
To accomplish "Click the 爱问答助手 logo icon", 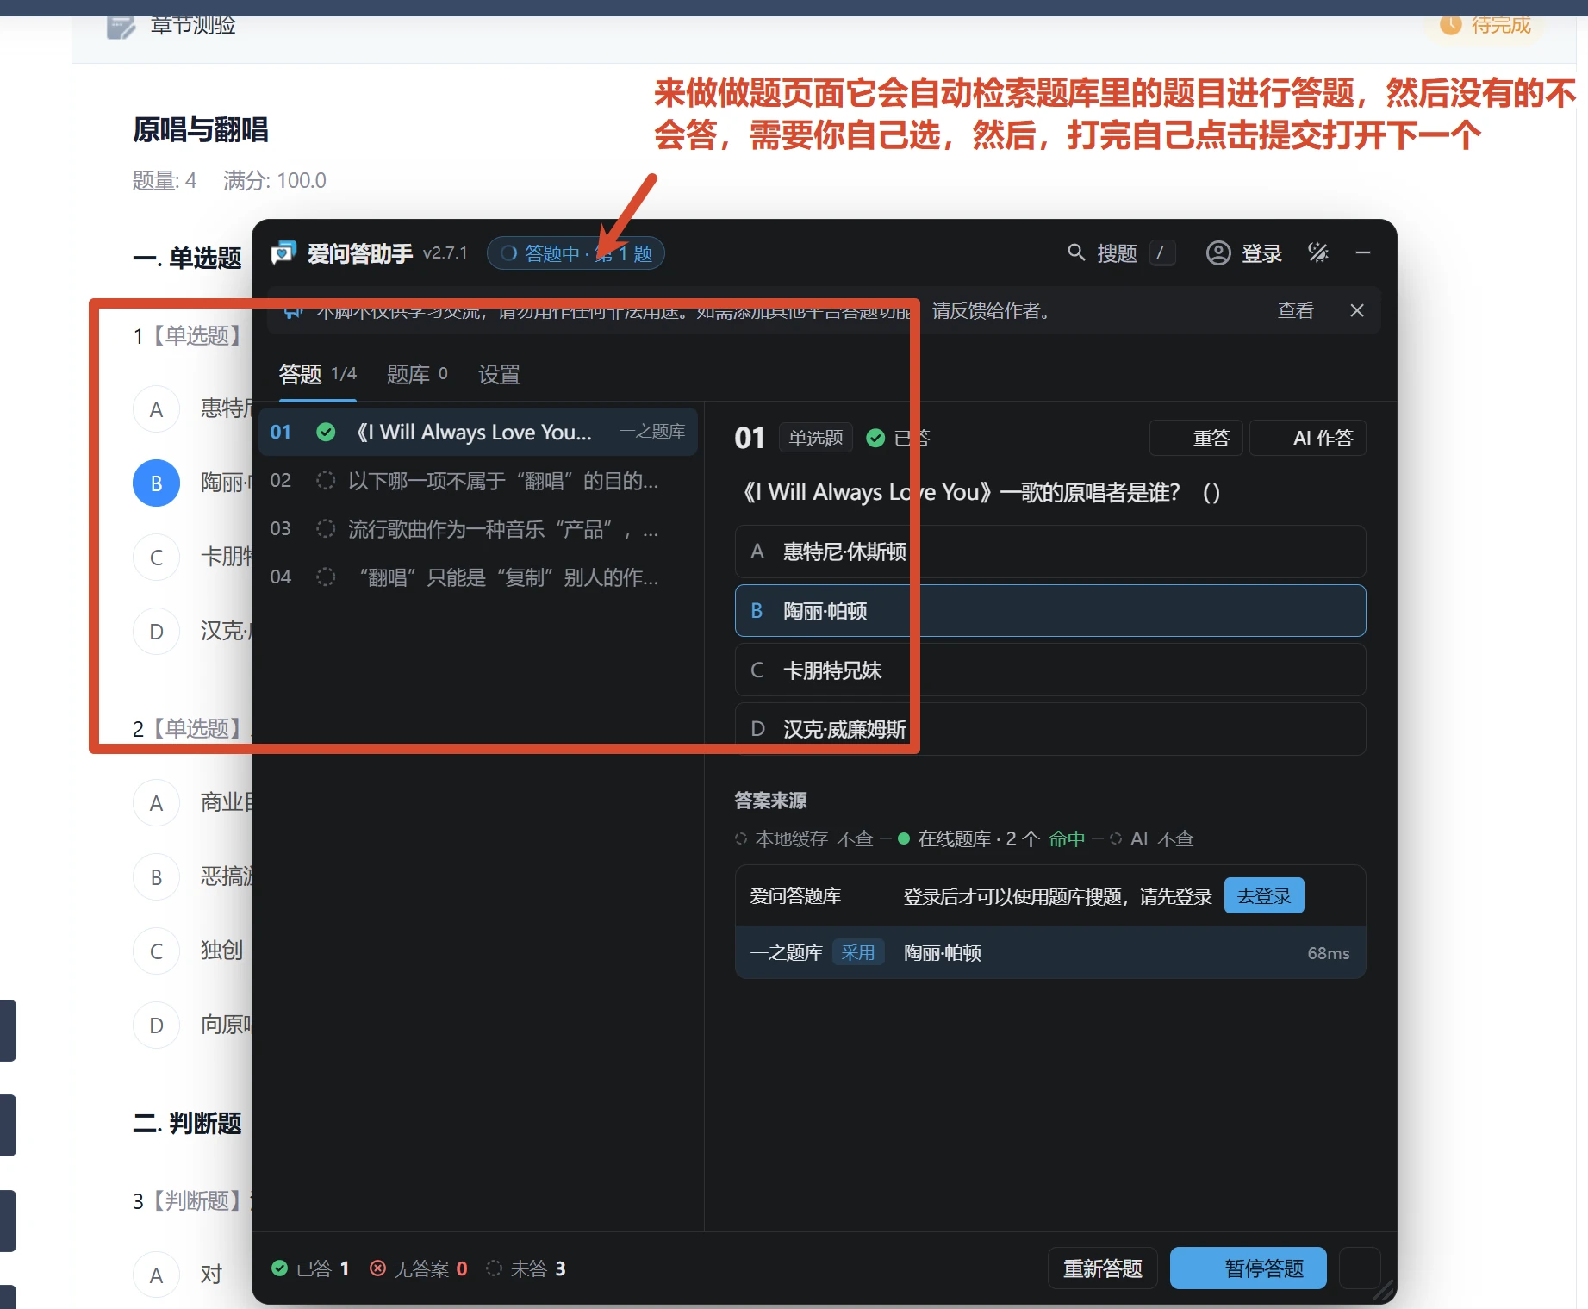I will coord(283,252).
